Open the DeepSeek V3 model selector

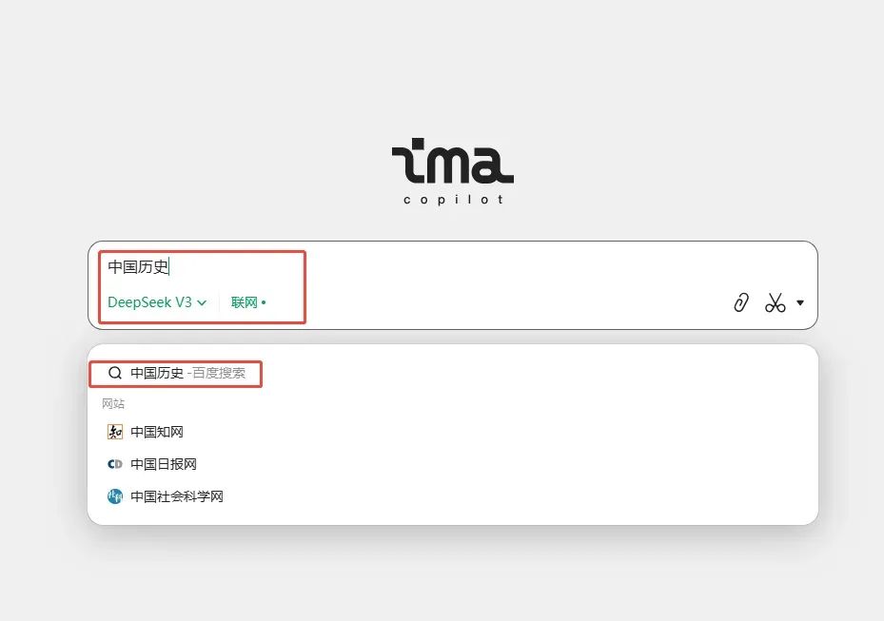coord(150,302)
